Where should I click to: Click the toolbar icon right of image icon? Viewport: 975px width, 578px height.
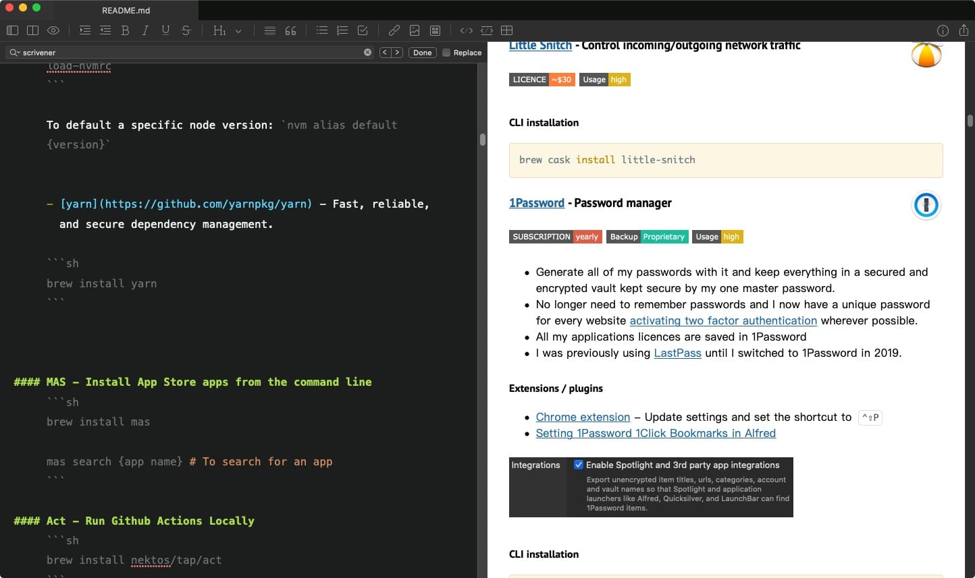[x=436, y=30]
